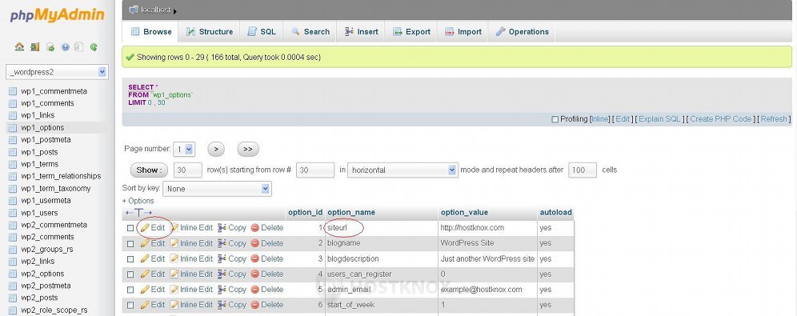Check the blogdescription row checkbox
Viewport: 797px width, 316px height.
point(130,259)
